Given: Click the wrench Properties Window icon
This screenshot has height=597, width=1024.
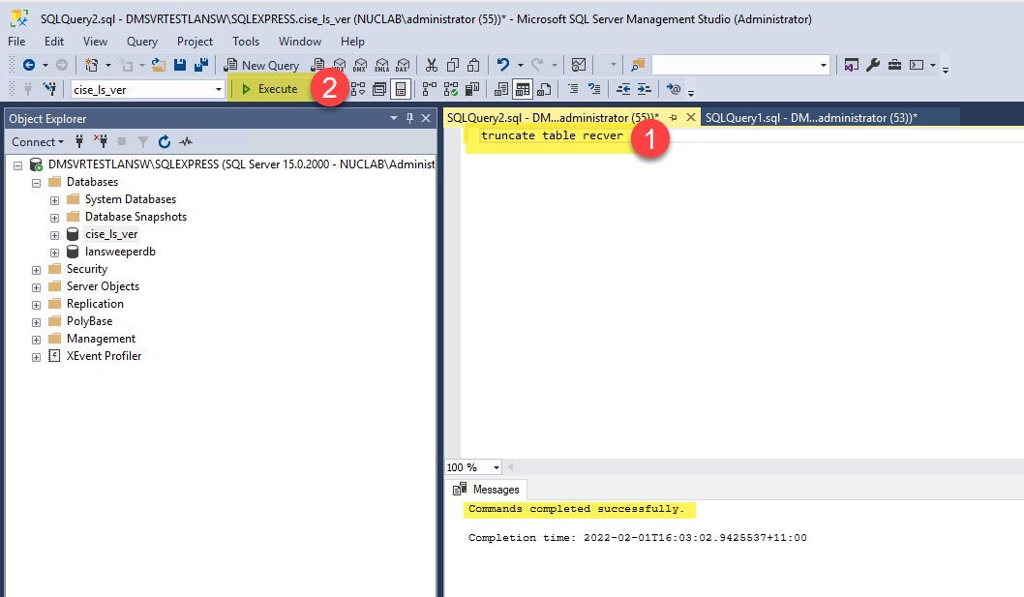Looking at the screenshot, I should click(873, 65).
